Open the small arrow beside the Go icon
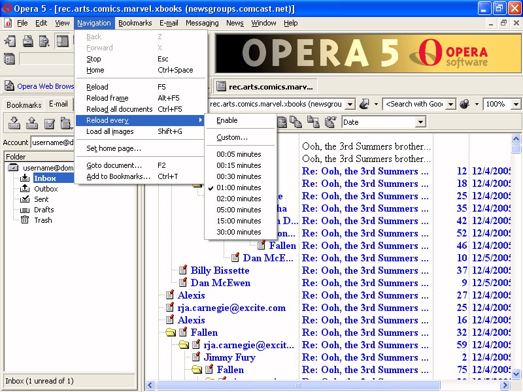The width and height of the screenshot is (523, 392). (377, 104)
